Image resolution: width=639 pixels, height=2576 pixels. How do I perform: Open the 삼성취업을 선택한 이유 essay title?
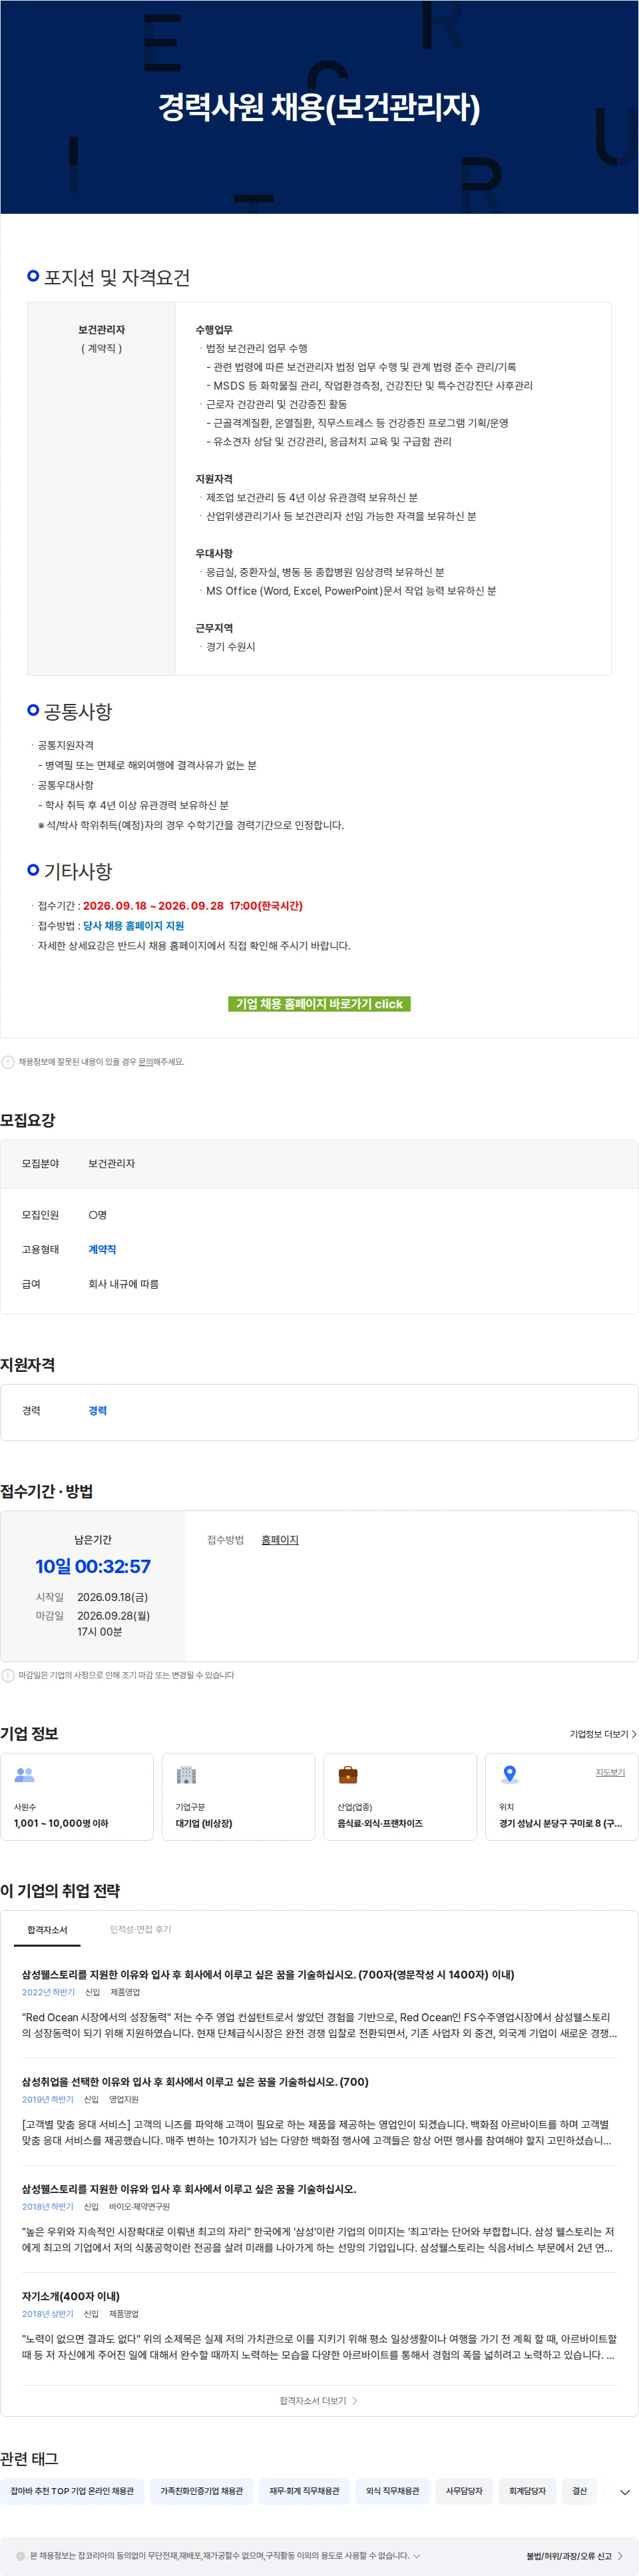pyautogui.click(x=195, y=2082)
